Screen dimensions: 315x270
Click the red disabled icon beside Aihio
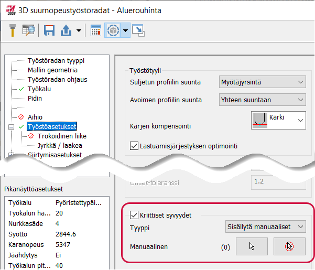point(21,117)
